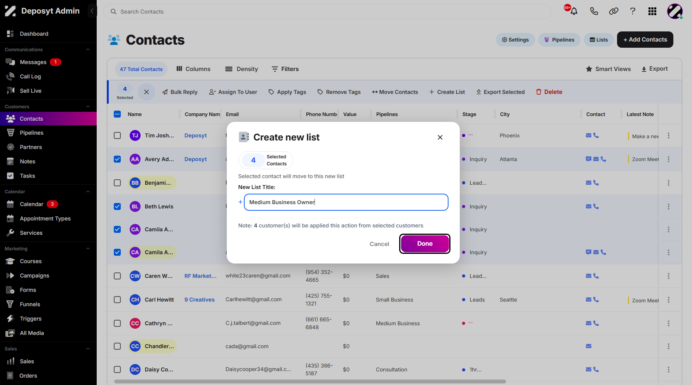Clear selection with the X button
The height and width of the screenshot is (385, 692).
point(146,92)
